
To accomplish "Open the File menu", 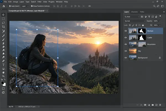I will pyautogui.click(x=5, y=2).
